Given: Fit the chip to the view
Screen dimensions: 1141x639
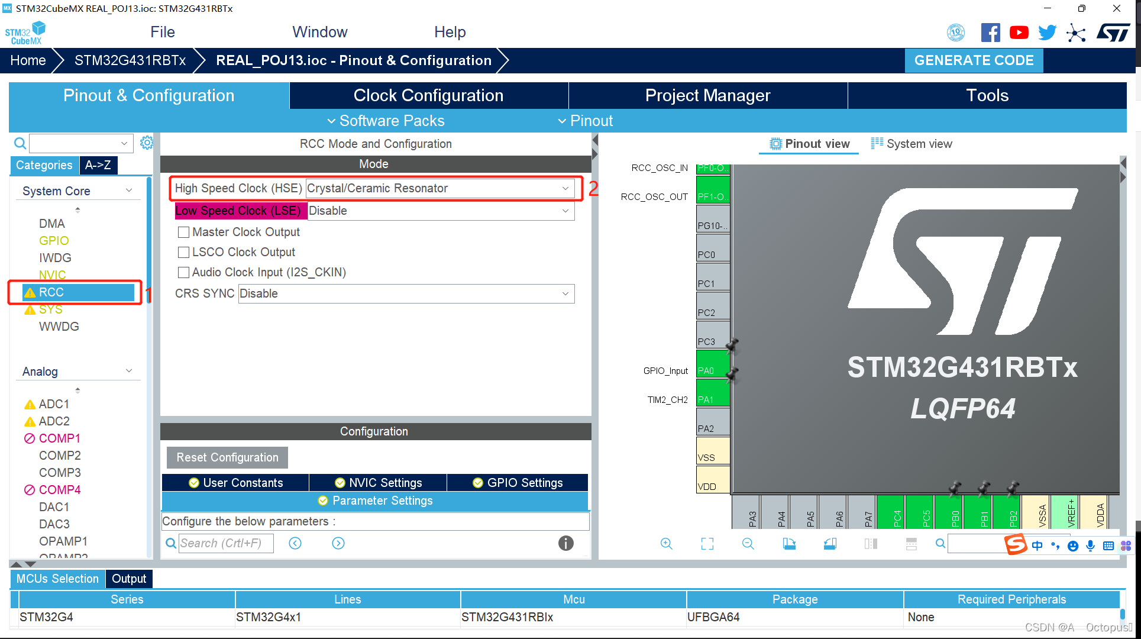Looking at the screenshot, I should coord(707,544).
